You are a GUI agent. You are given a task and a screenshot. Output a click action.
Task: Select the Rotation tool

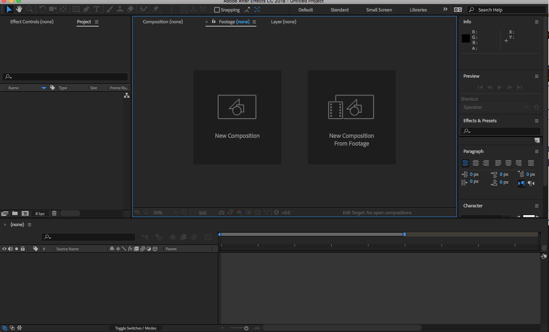coord(43,9)
